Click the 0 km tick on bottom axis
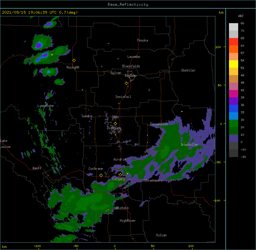This screenshot has width=256, height=250. 115,246
